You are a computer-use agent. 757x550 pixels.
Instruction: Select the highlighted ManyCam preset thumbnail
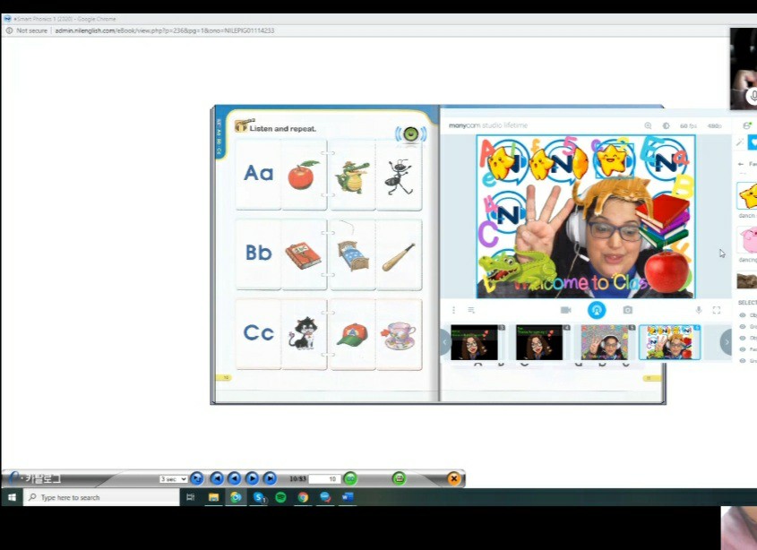pyautogui.click(x=669, y=342)
